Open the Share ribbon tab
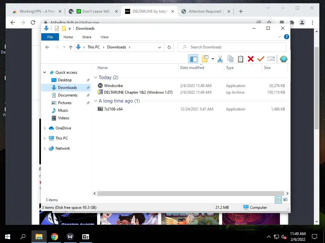This screenshot has height=243, width=325. coord(87,37)
